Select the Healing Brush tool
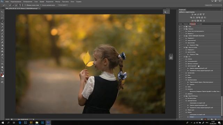 pyautogui.click(x=2, y=30)
